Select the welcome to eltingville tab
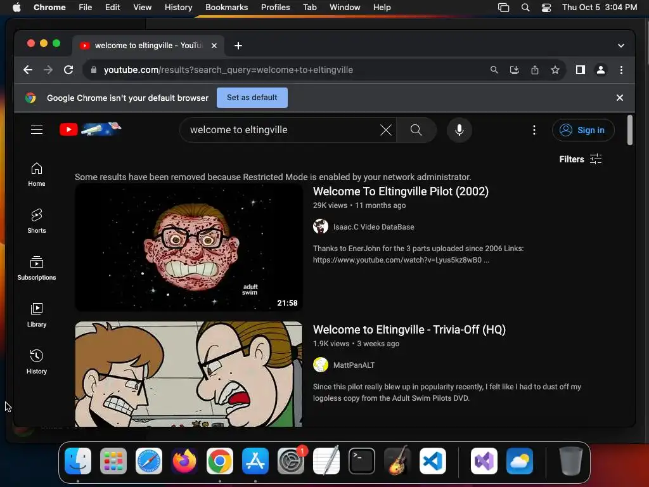This screenshot has width=649, height=487. (148, 46)
